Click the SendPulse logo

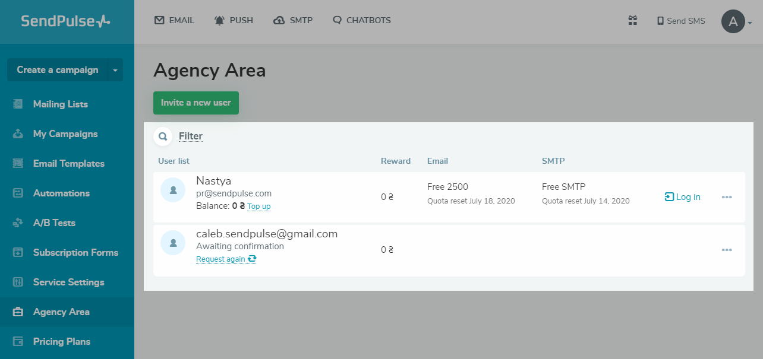coord(65,21)
